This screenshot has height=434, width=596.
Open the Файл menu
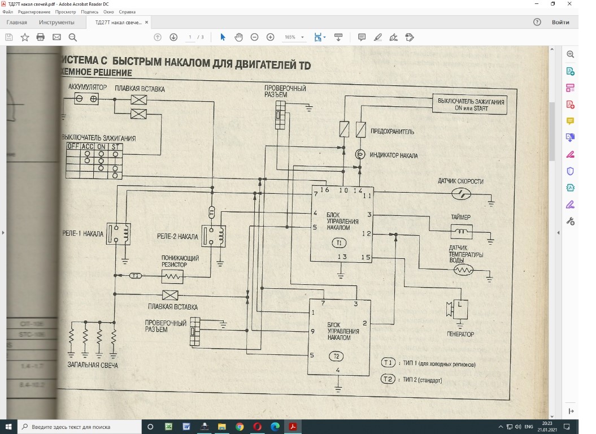(x=7, y=12)
